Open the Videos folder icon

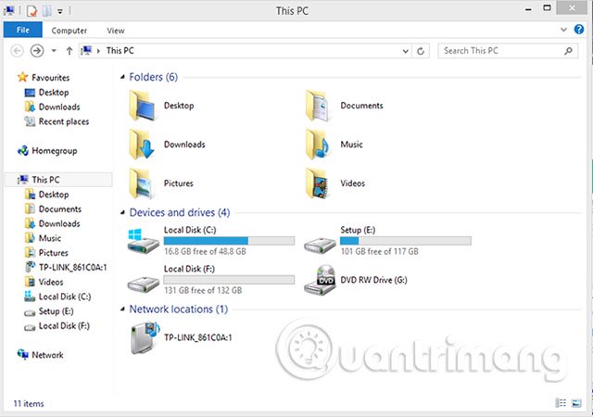317,183
